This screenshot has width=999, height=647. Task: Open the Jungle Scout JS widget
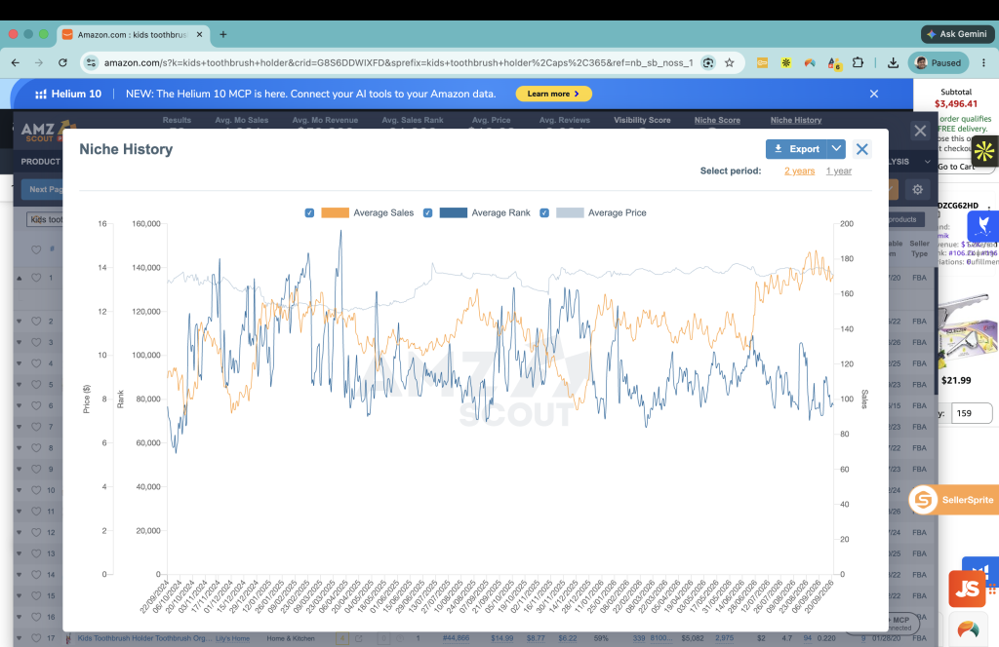point(967,589)
